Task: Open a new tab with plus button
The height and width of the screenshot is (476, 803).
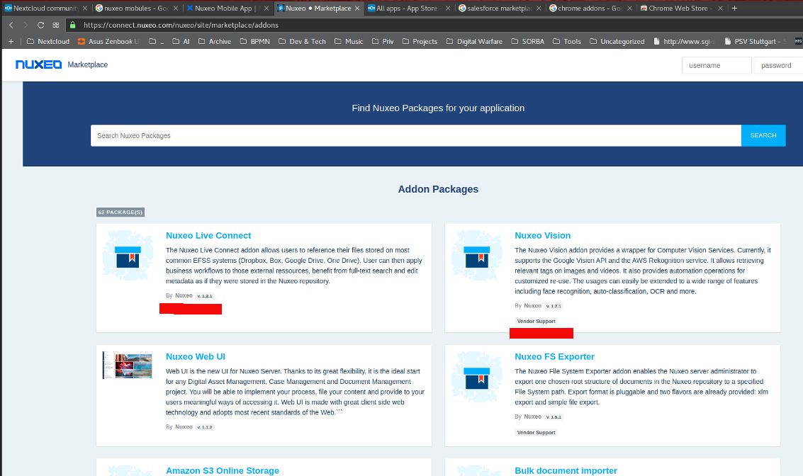Action: tap(734, 8)
